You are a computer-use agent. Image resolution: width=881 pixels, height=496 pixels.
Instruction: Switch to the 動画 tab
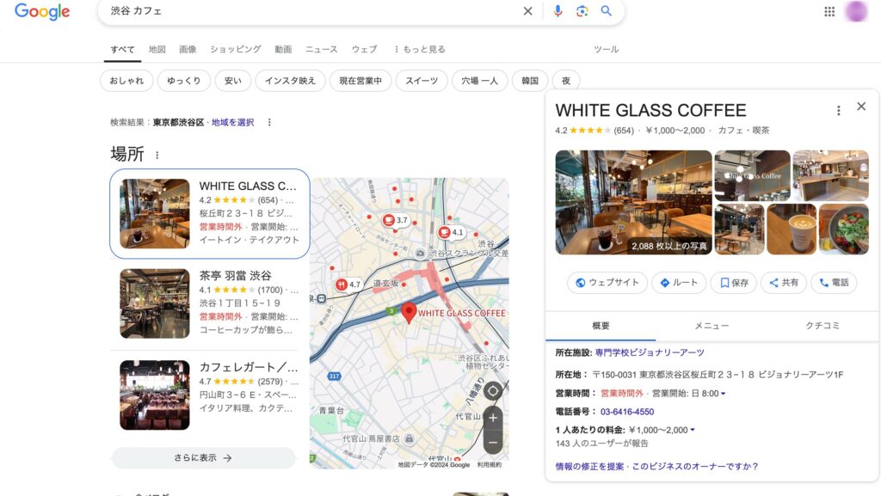pyautogui.click(x=283, y=49)
